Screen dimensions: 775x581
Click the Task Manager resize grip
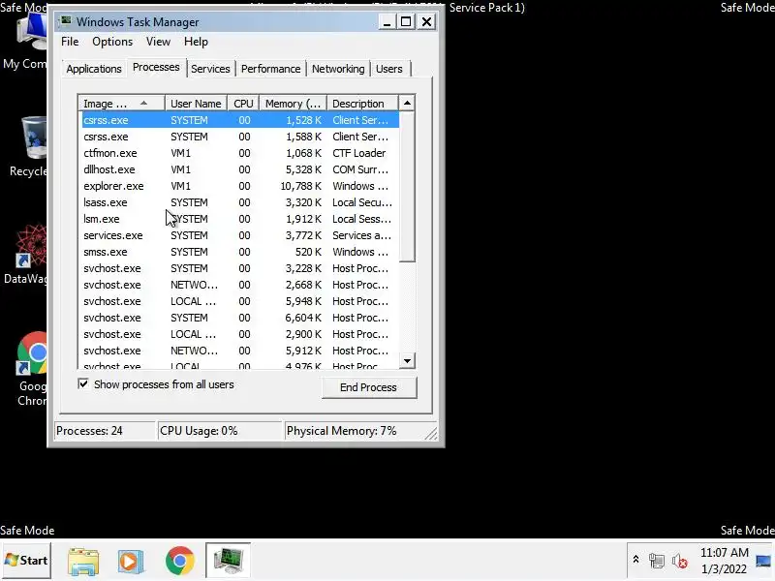(x=431, y=433)
